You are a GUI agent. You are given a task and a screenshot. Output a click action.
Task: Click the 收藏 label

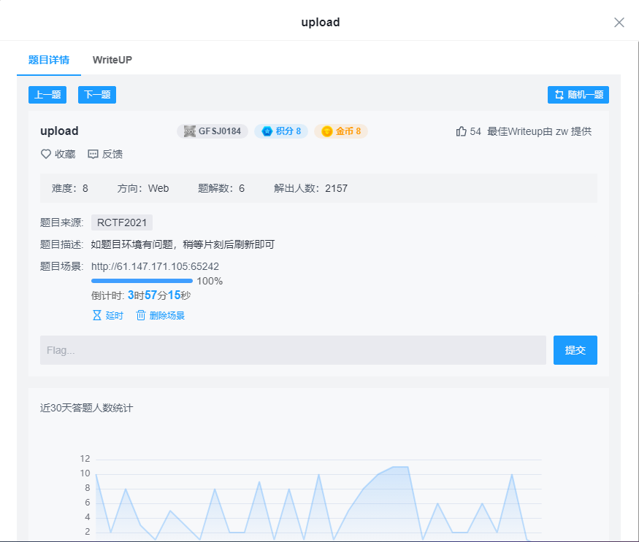coord(65,154)
